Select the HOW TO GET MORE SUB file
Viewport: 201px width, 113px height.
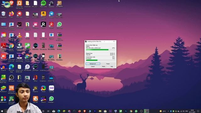click(x=19, y=68)
